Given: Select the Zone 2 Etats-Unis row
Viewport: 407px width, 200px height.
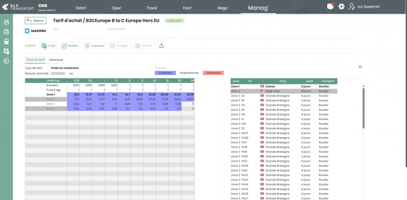Looking at the screenshot, I should [284, 91].
